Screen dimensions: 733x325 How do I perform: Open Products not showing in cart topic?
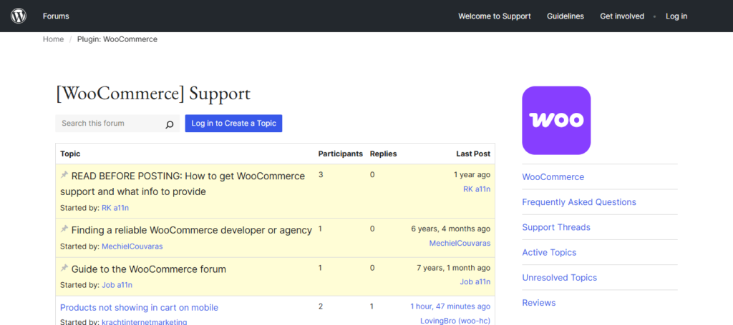[x=139, y=307]
